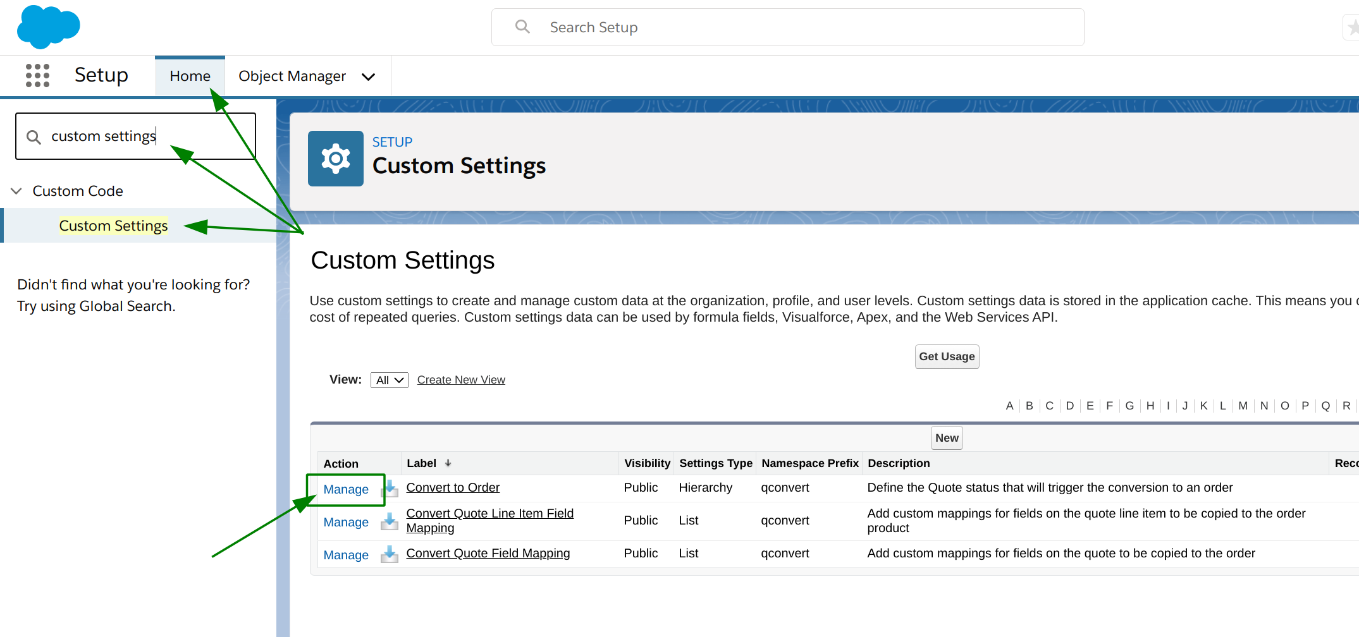Click the New button
Image resolution: width=1359 pixels, height=637 pixels.
(x=947, y=438)
